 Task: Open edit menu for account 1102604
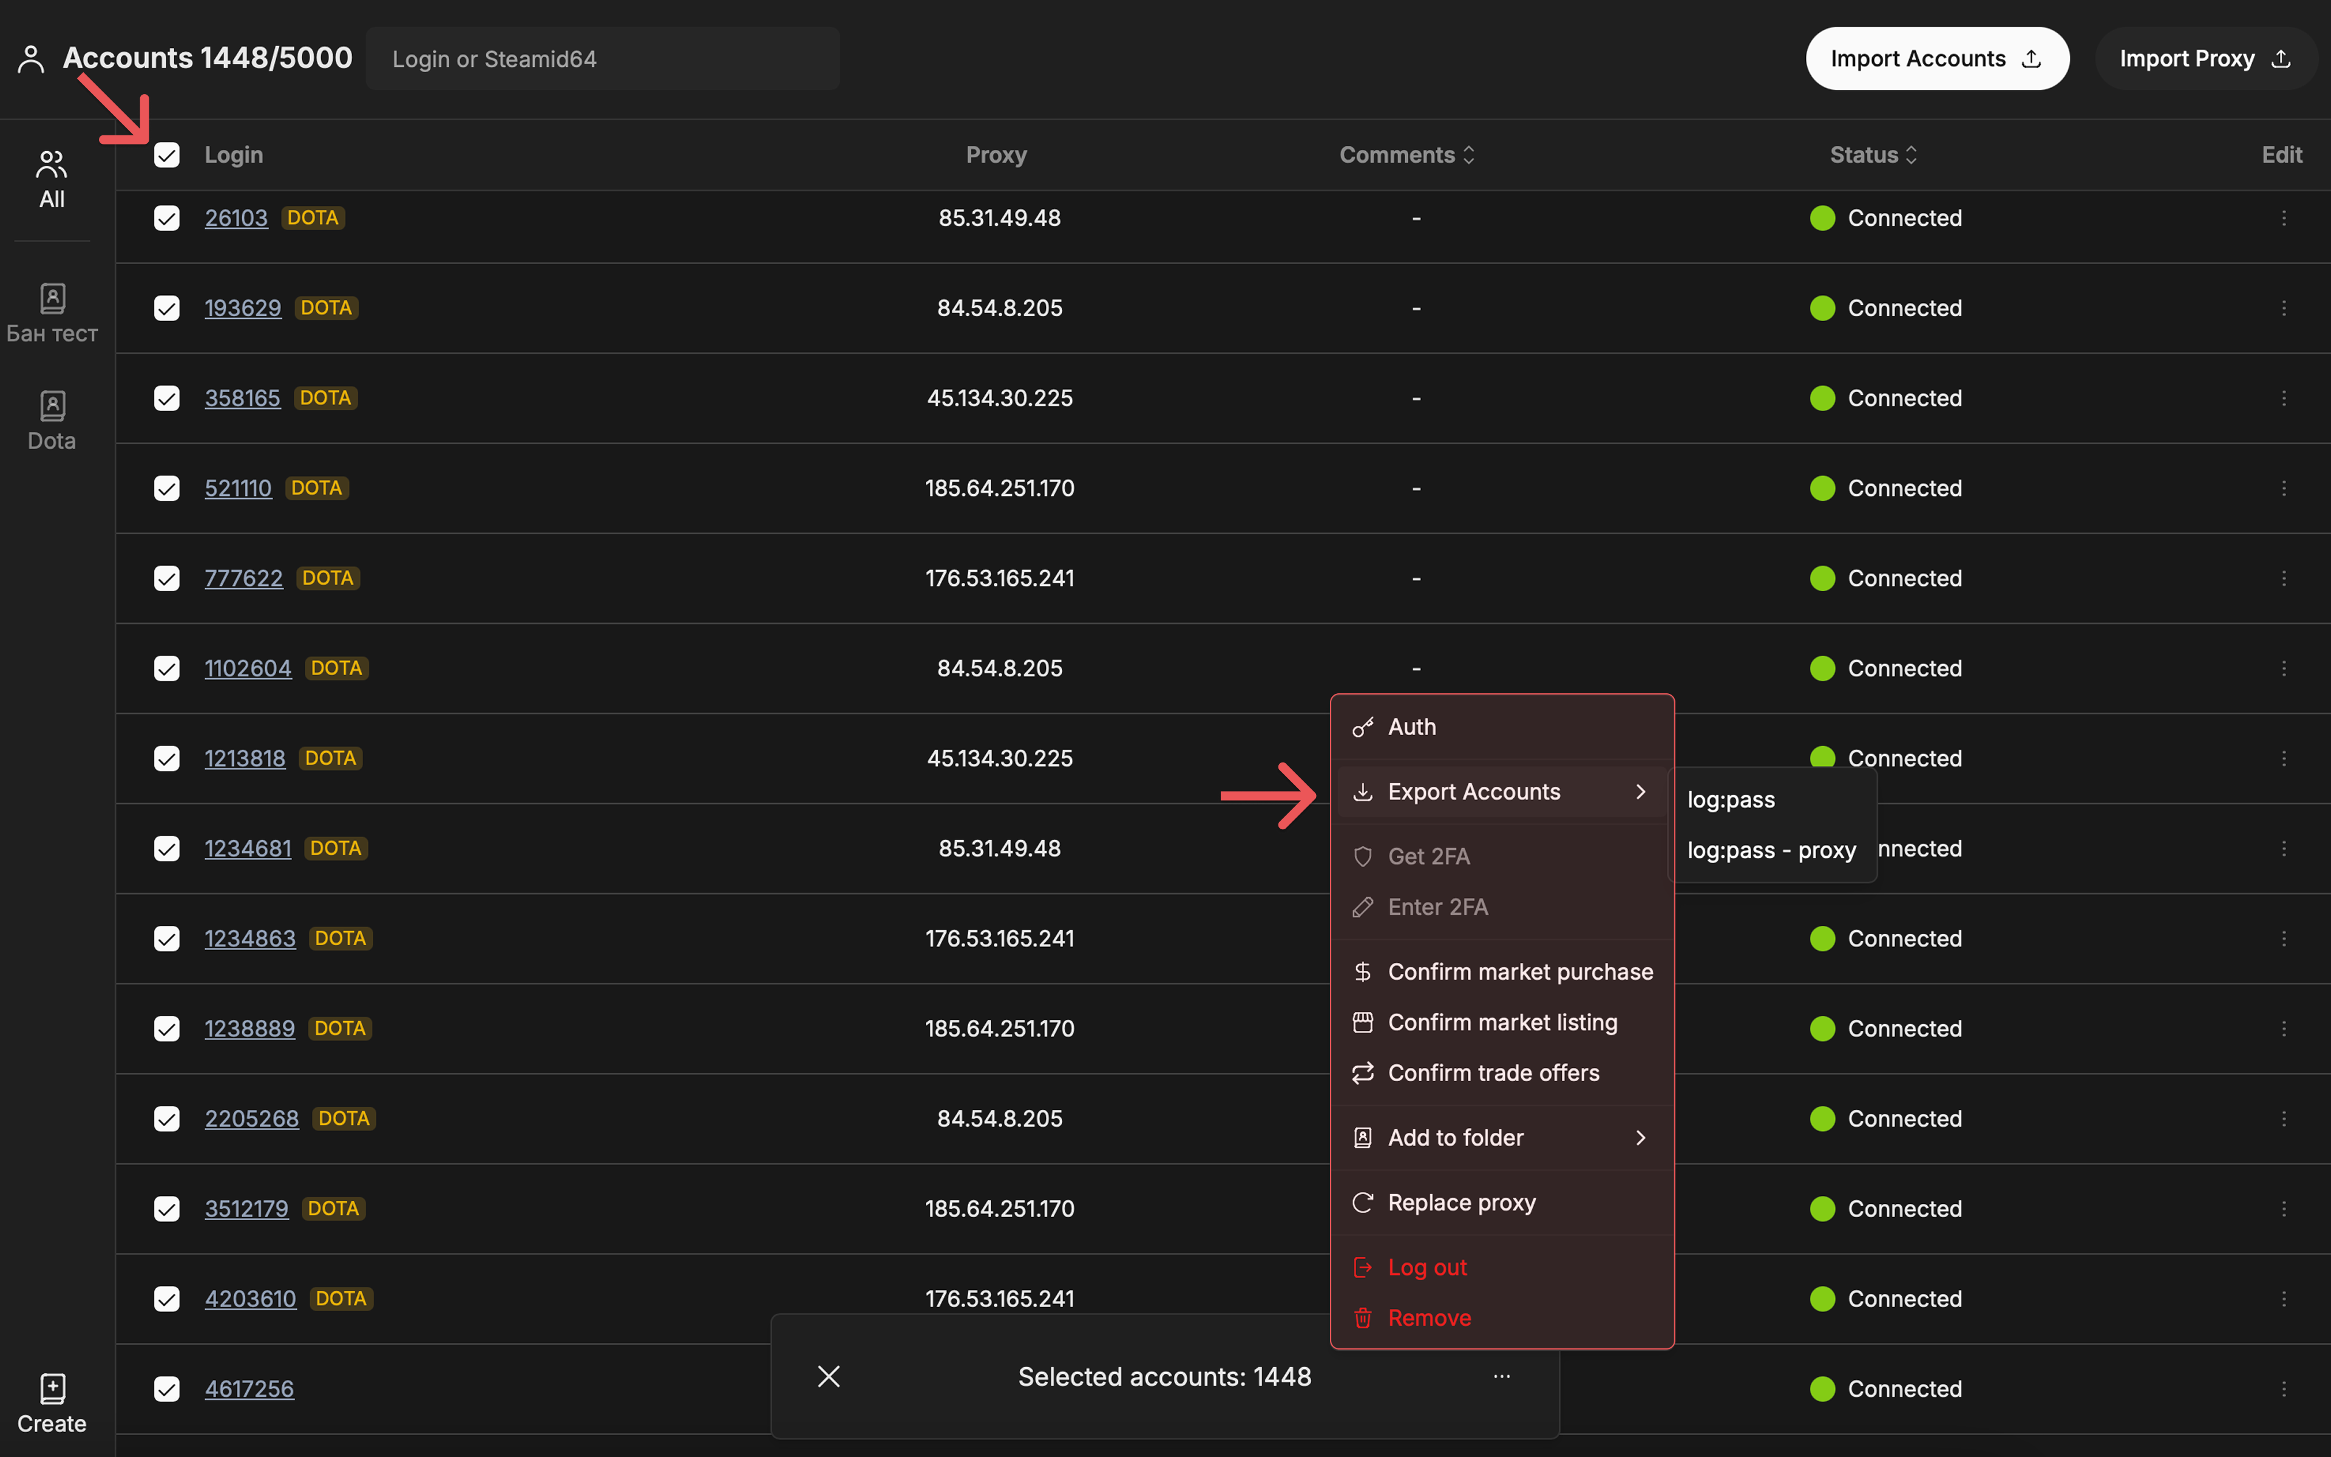[x=2284, y=668]
